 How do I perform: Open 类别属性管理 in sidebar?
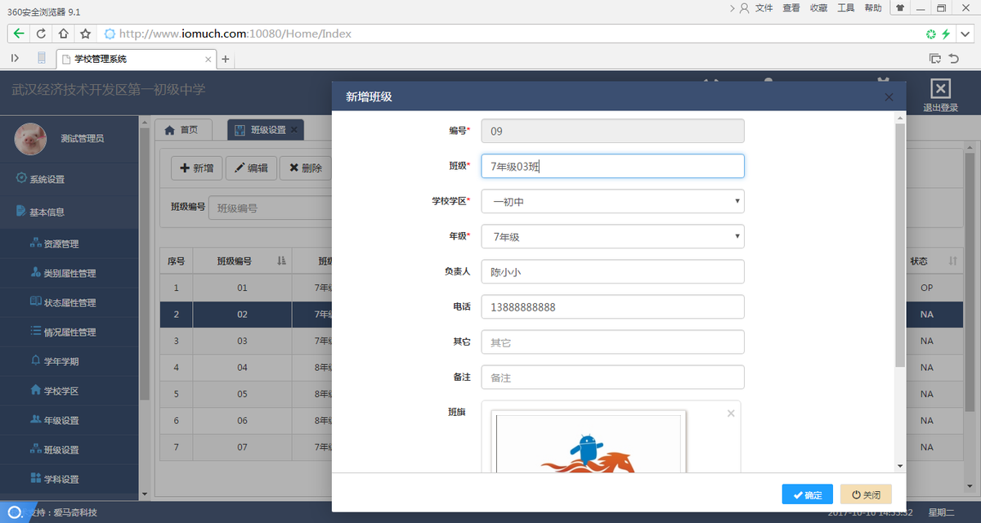[x=69, y=273]
